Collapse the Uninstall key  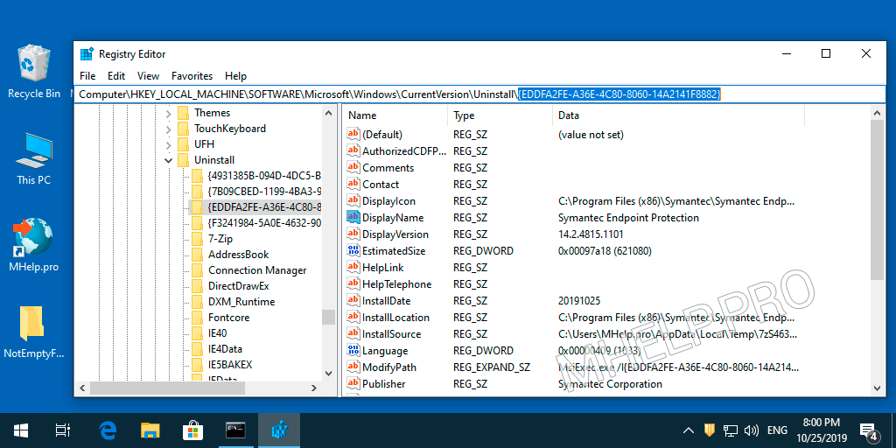(x=169, y=161)
